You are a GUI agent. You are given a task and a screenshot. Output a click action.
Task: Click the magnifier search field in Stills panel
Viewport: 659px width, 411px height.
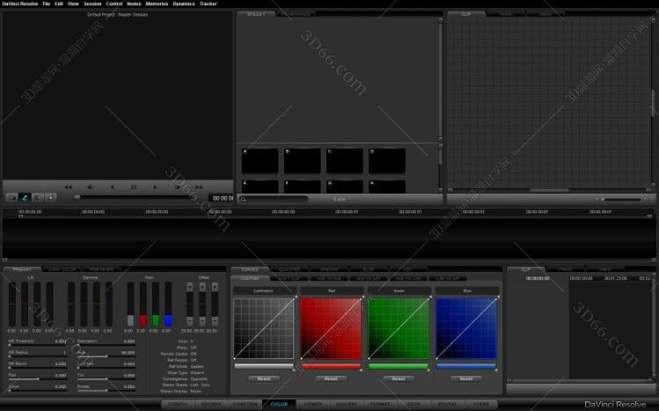pyautogui.click(x=273, y=199)
